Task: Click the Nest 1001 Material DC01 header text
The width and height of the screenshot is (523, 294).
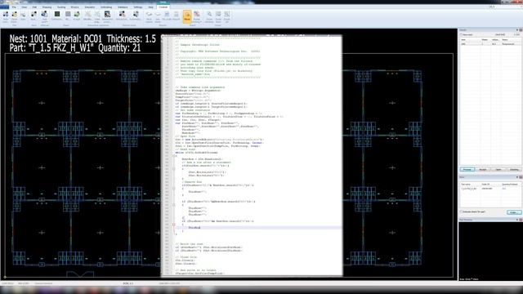Action: pos(83,38)
